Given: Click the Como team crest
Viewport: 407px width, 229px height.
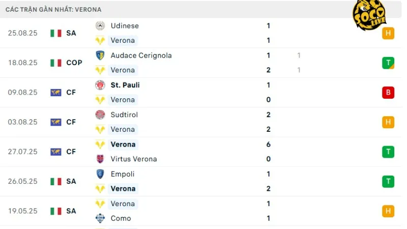Looking at the screenshot, I should click(100, 218).
